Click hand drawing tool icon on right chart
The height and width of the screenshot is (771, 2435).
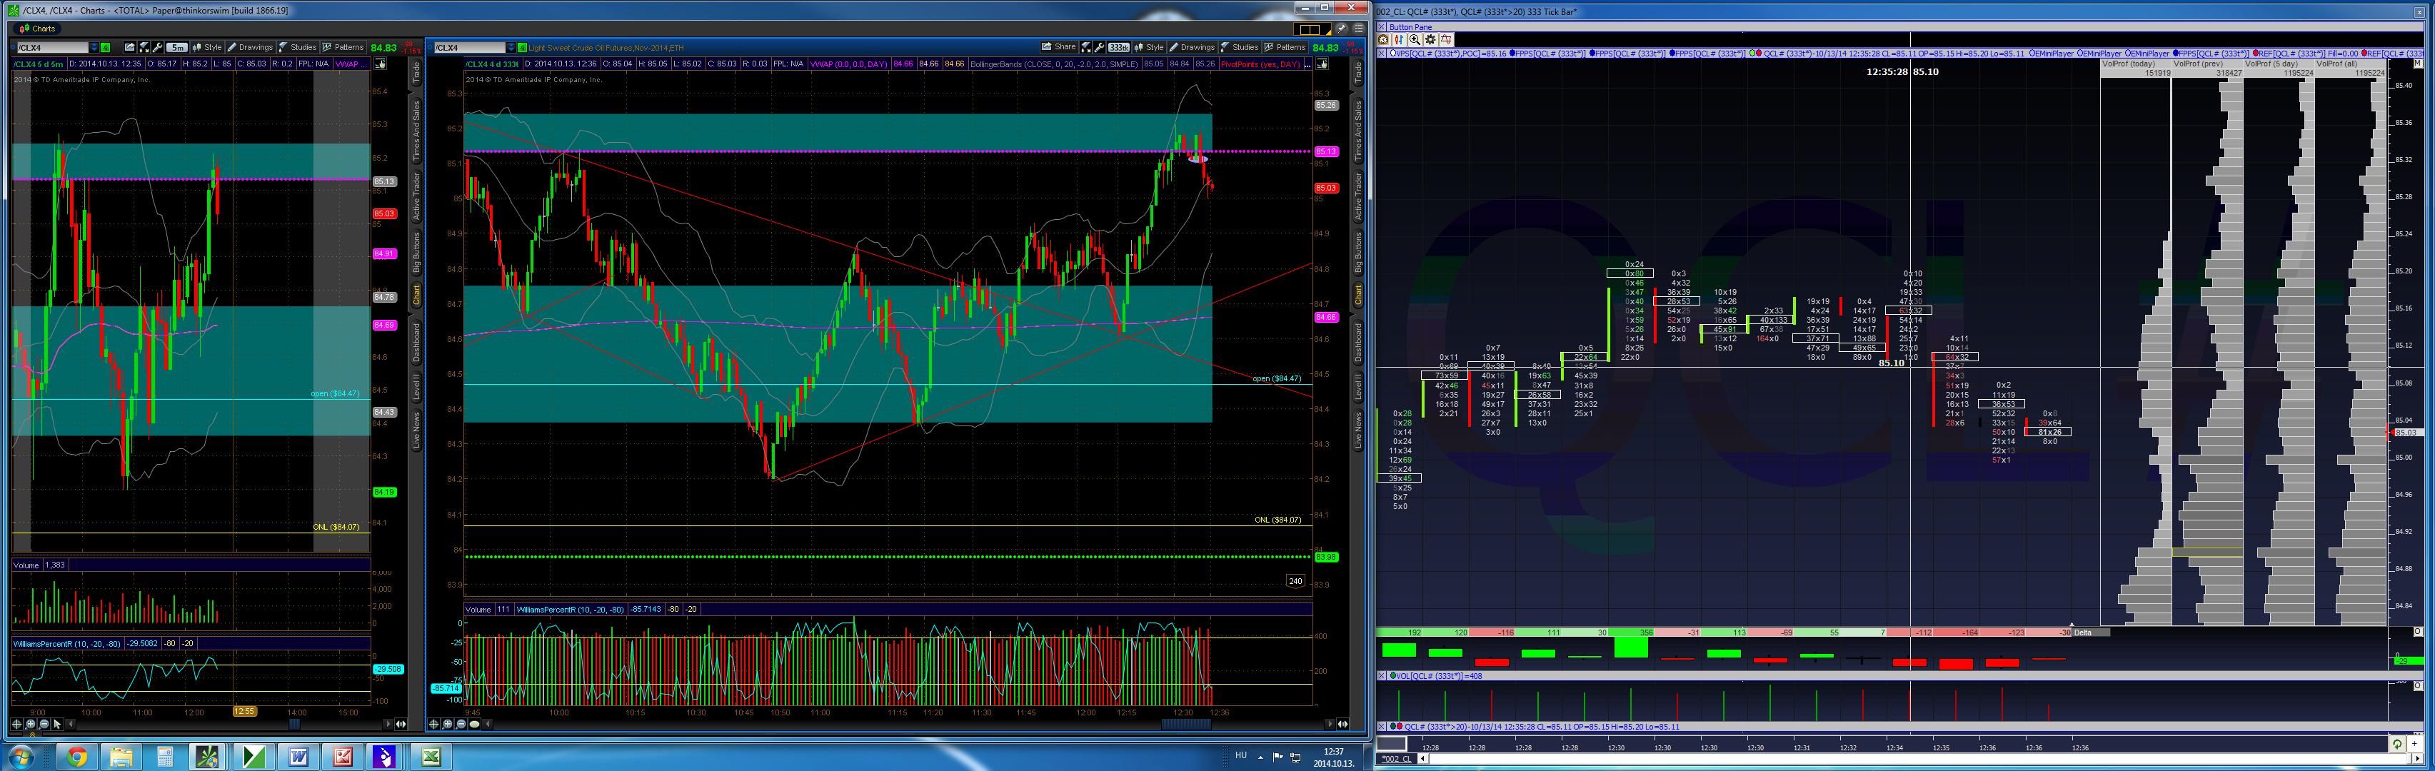[x=1322, y=64]
